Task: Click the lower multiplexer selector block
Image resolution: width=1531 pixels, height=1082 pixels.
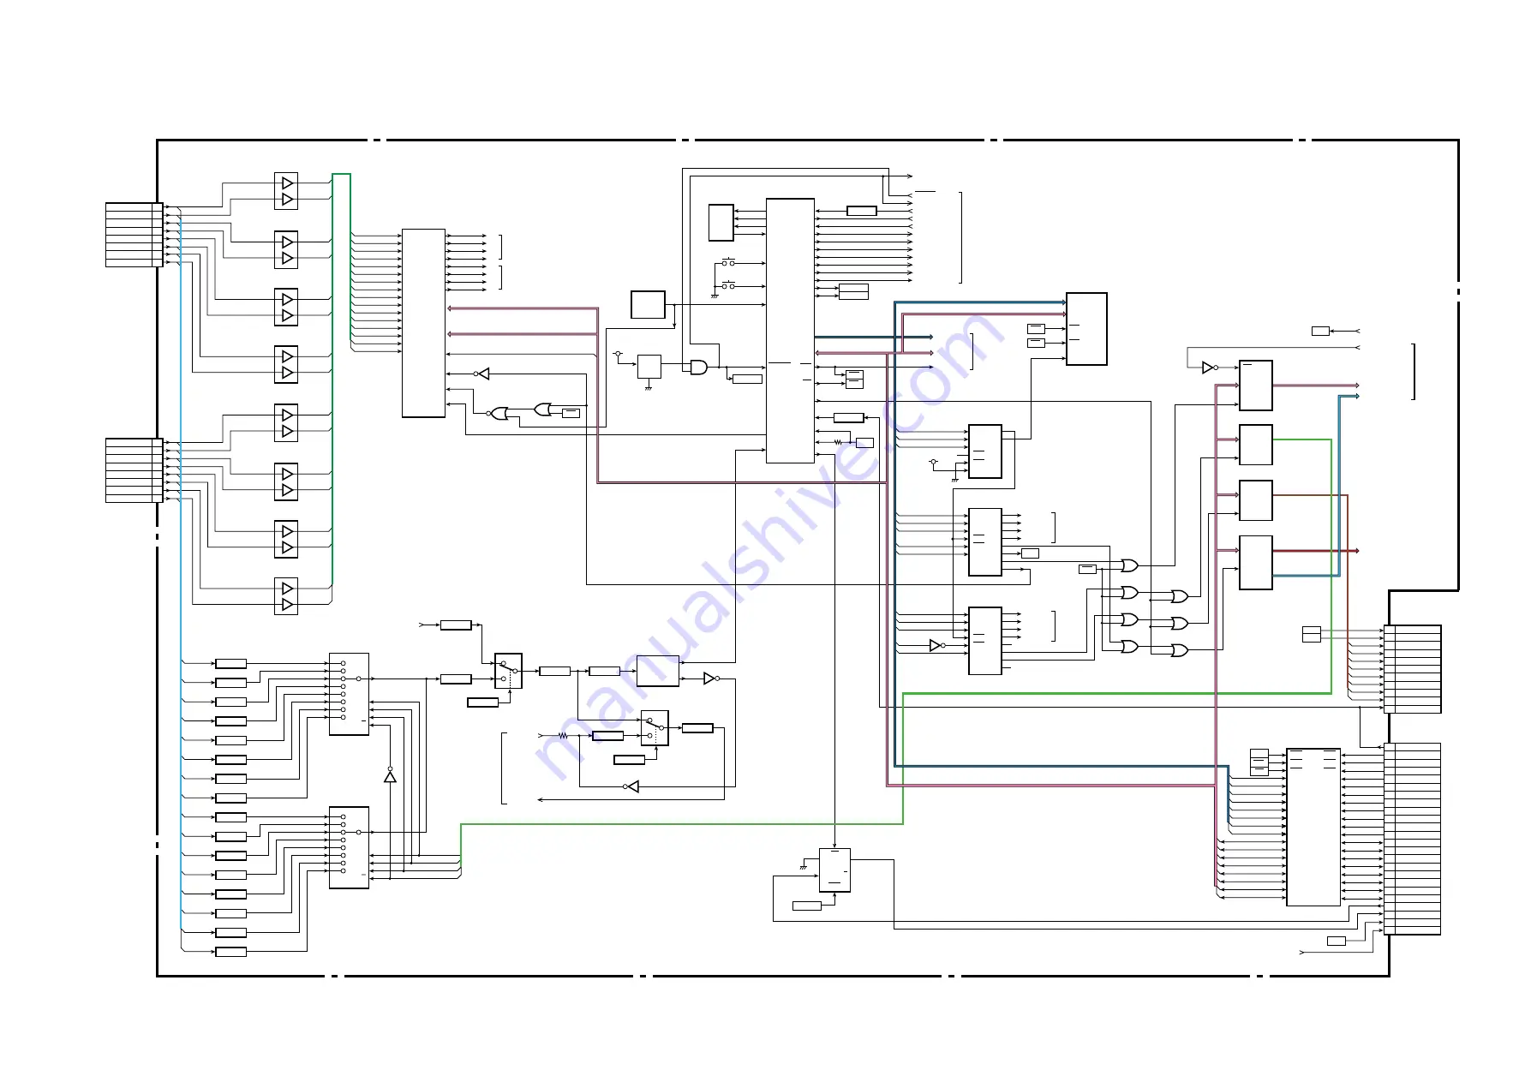Action: click(349, 847)
